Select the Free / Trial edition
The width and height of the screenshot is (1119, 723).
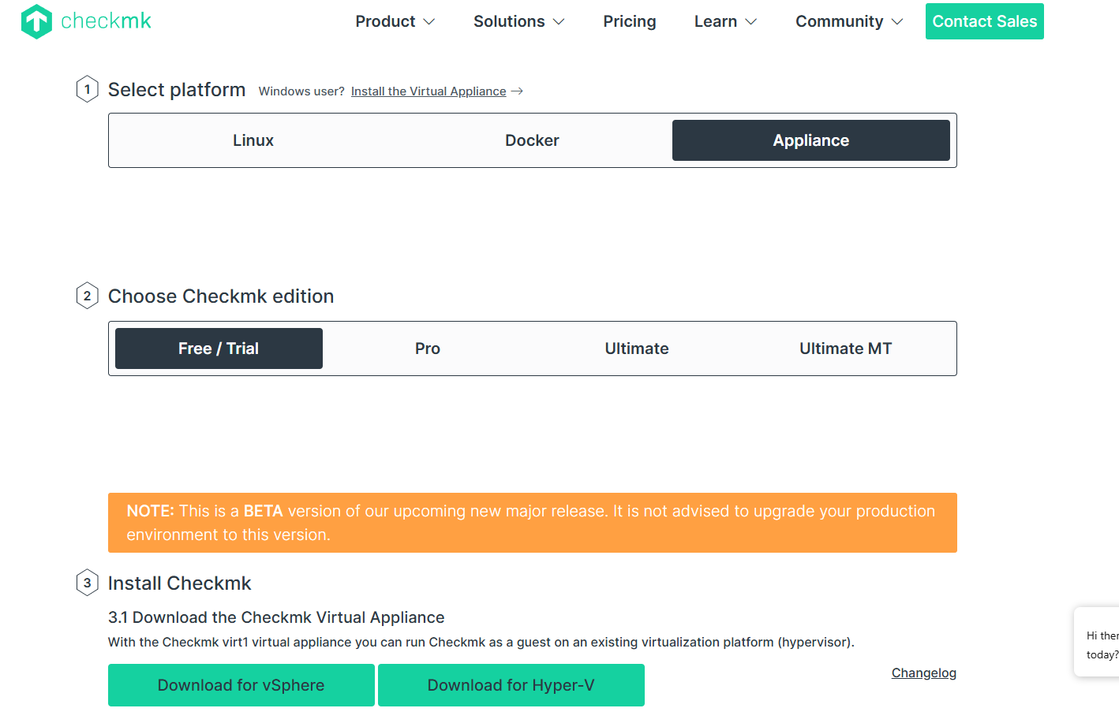point(219,348)
